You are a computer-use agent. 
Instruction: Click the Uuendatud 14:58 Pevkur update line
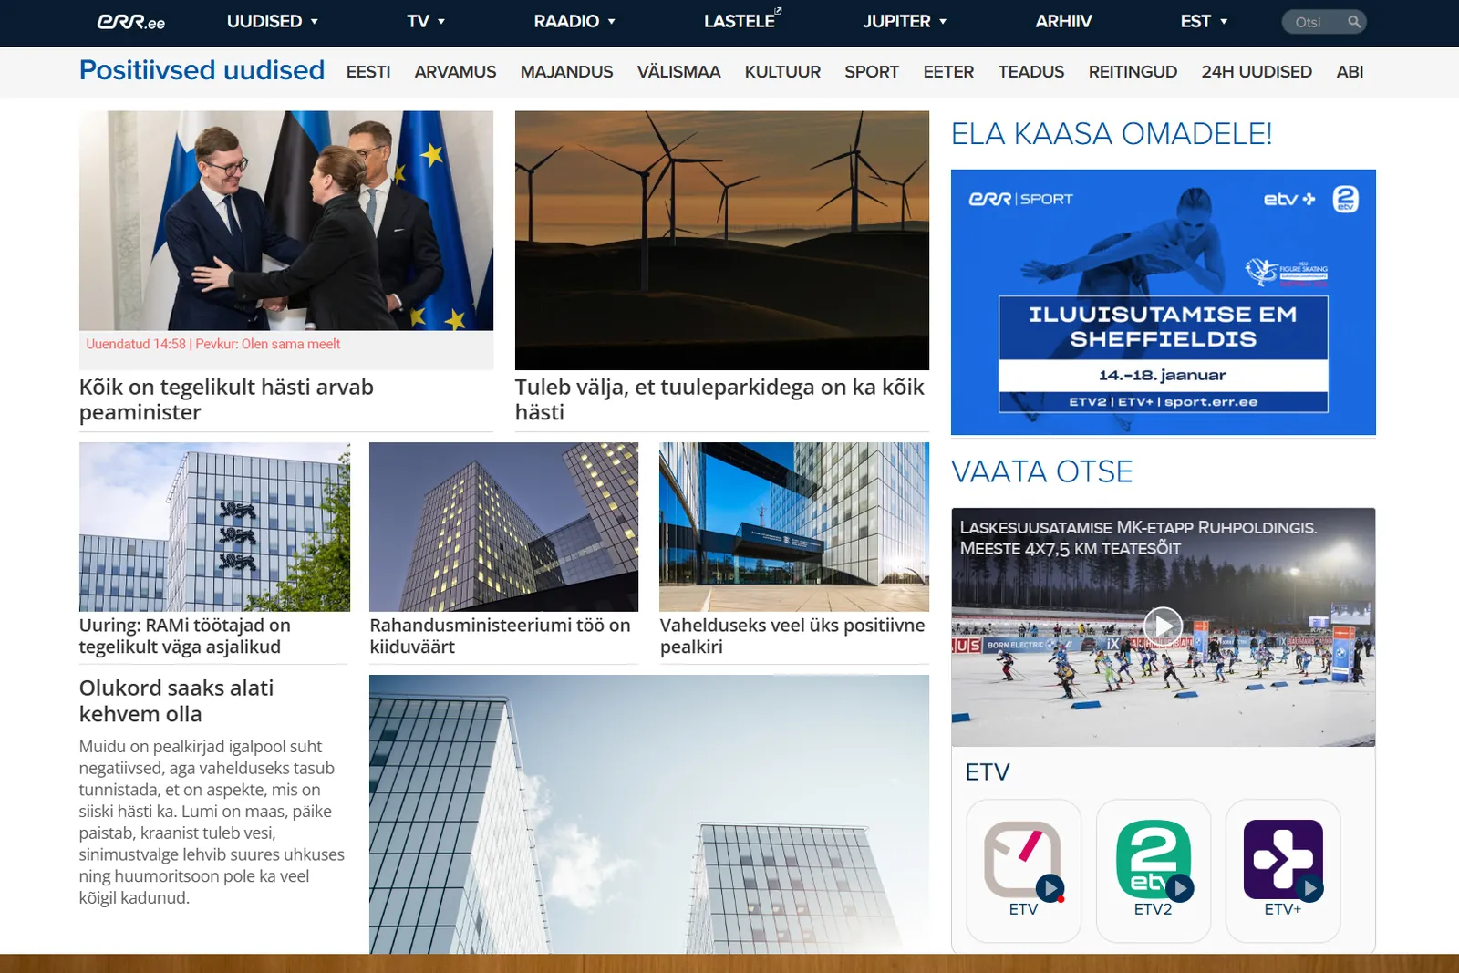(213, 345)
